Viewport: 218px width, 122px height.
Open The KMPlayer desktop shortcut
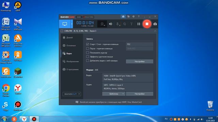coord(18,24)
